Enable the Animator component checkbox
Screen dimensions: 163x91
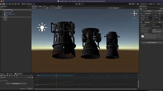[144, 22]
